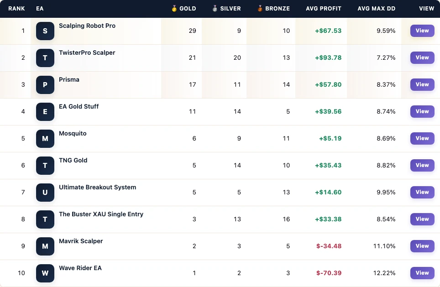This screenshot has height=287, width=440.
Task: Click the name 'The Buster XAU Single Entry'
Action: point(101,214)
